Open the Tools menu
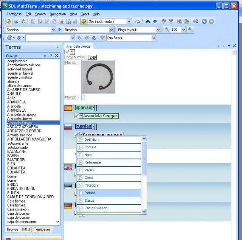The image size is (242, 240). 85,14
